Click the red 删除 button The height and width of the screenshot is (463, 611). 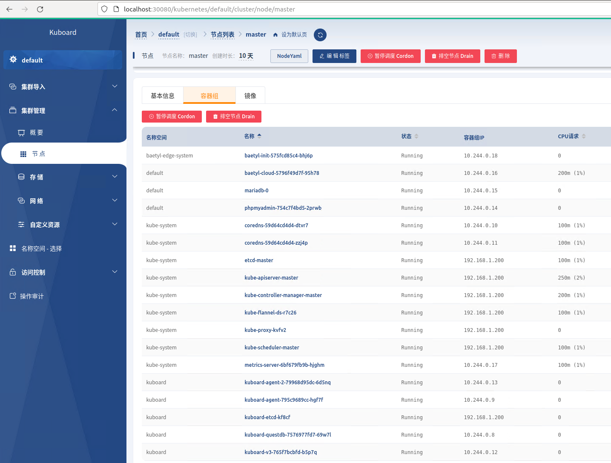coord(501,56)
